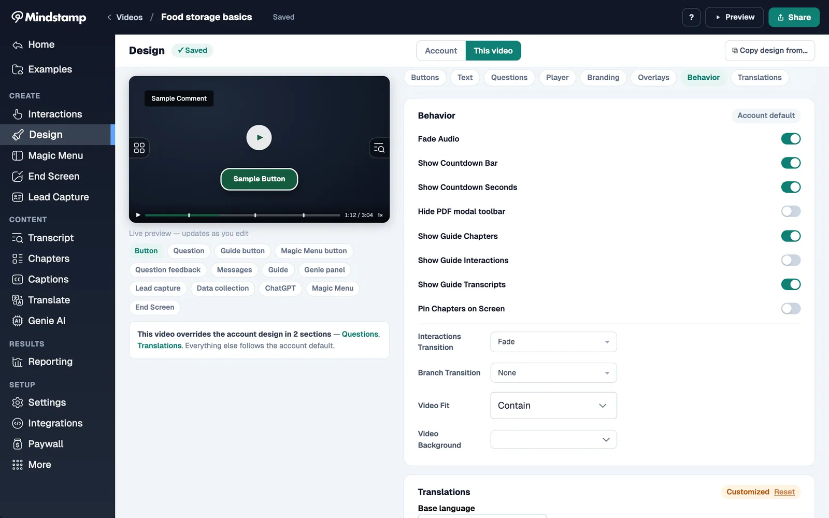Open the Magic Menu sidebar icon
This screenshot has width=829, height=518.
18,156
